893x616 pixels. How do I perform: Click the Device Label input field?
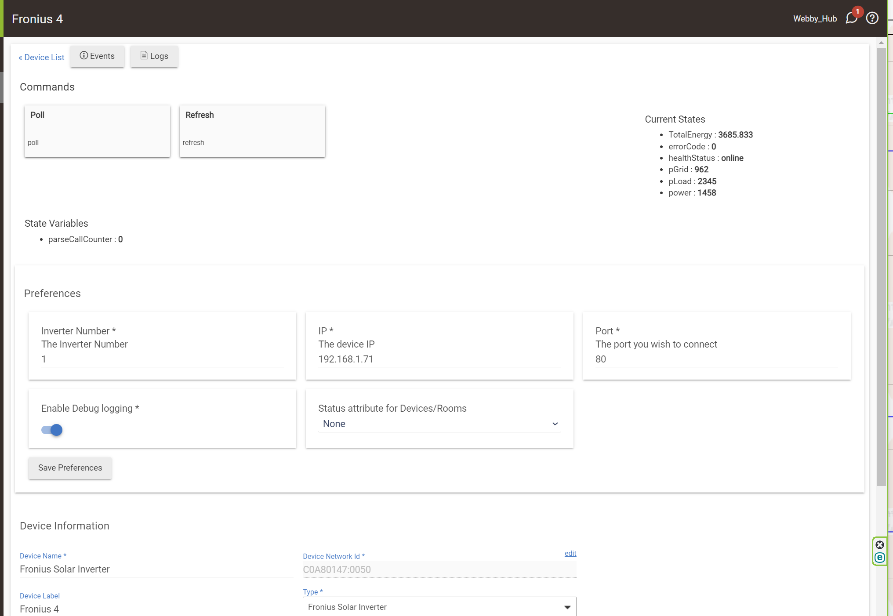click(x=156, y=609)
